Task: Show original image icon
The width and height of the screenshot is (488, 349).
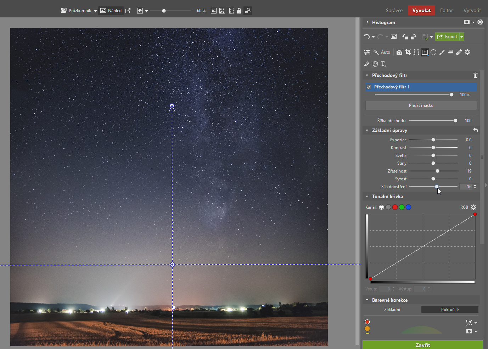Action: (x=394, y=37)
